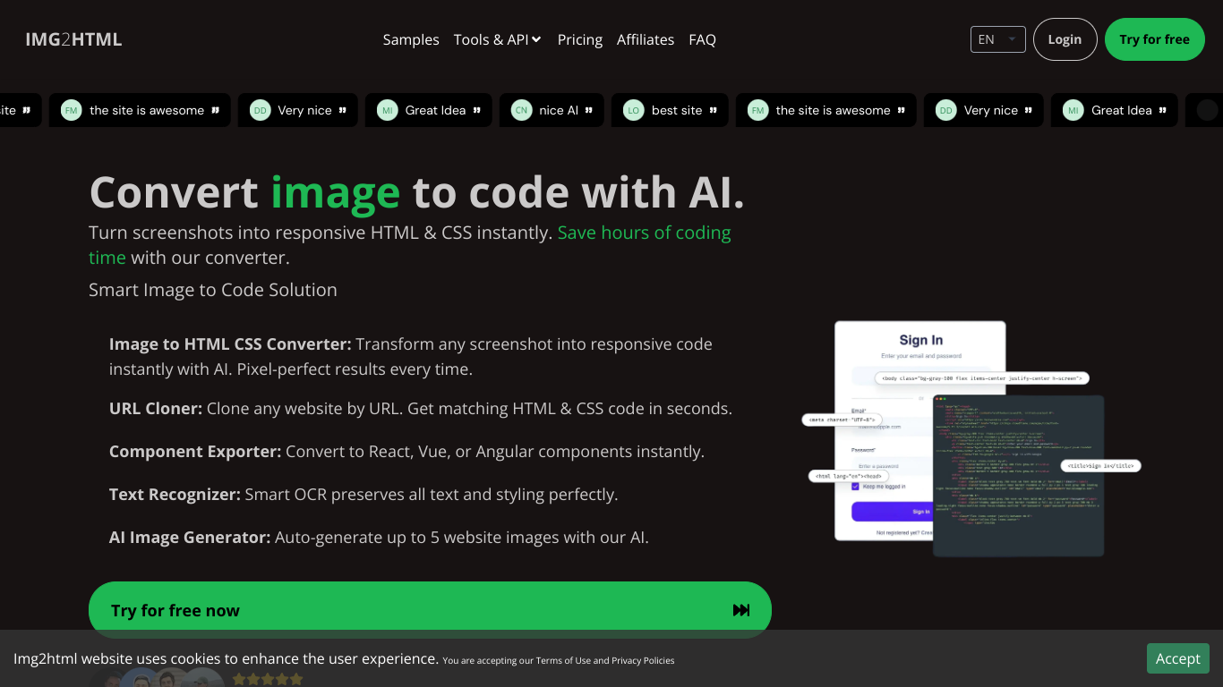
Task: Click the 'Image to HTML CSS Converter:' feature text
Action: 230,343
